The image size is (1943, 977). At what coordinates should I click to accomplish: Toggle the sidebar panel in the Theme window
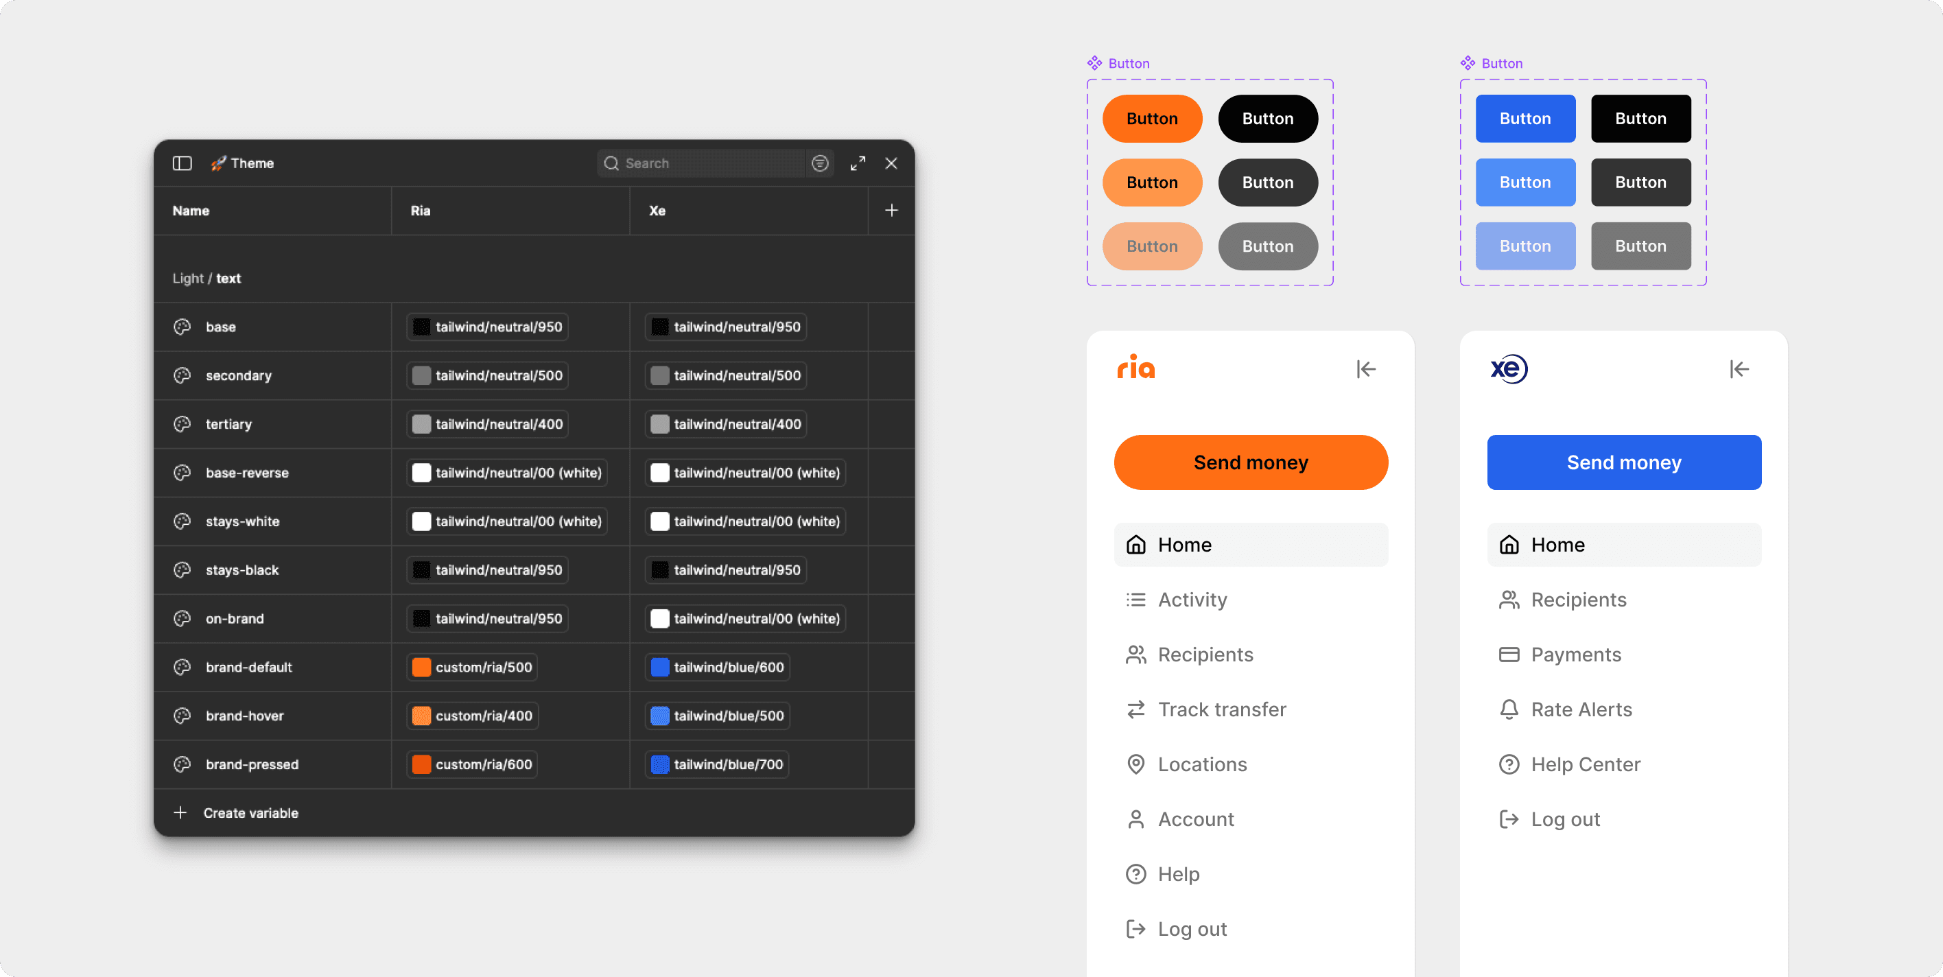pos(182,163)
